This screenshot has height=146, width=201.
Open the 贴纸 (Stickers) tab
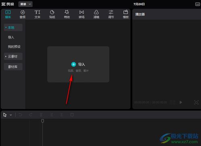pyautogui.click(x=52, y=14)
